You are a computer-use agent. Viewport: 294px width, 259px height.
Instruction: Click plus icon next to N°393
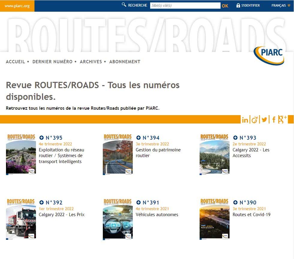tap(235, 138)
